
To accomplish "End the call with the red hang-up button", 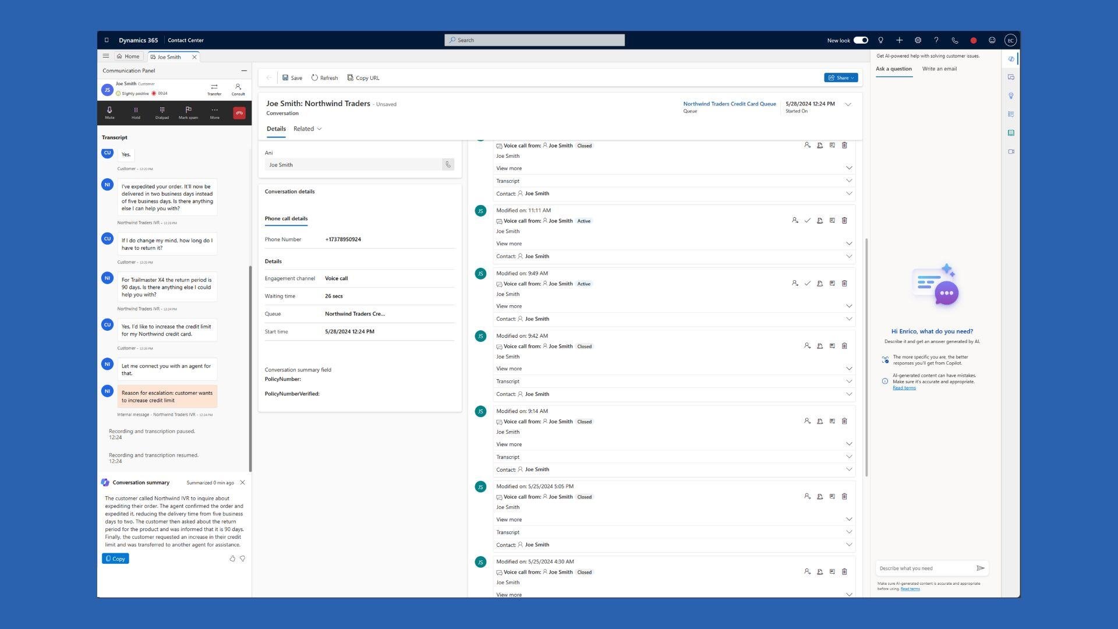I will pyautogui.click(x=239, y=112).
